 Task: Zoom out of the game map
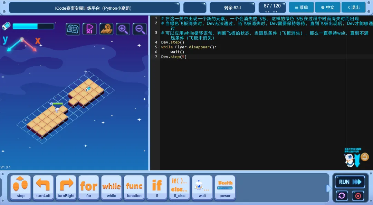pyautogui.click(x=140, y=29)
